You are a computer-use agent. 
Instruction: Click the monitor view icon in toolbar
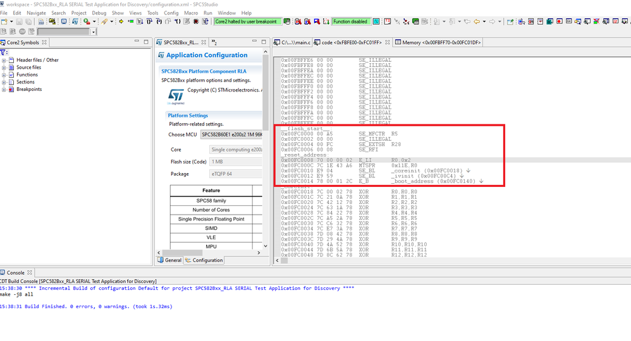click(64, 21)
